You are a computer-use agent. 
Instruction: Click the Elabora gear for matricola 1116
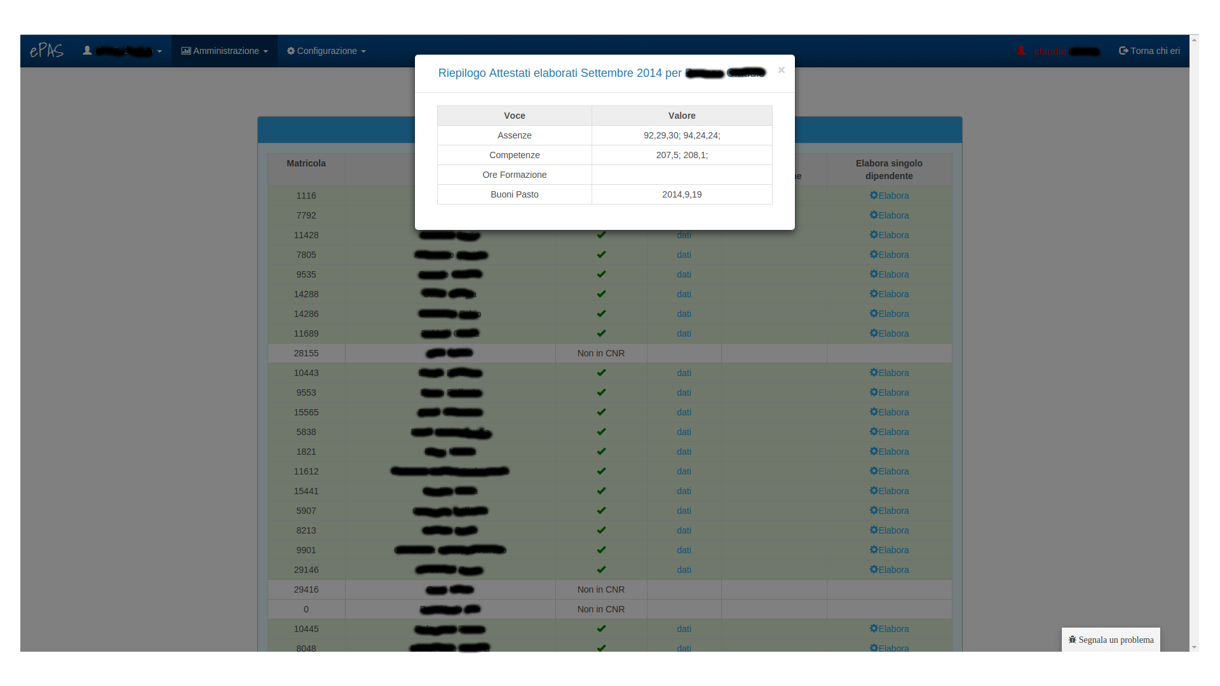pos(874,196)
